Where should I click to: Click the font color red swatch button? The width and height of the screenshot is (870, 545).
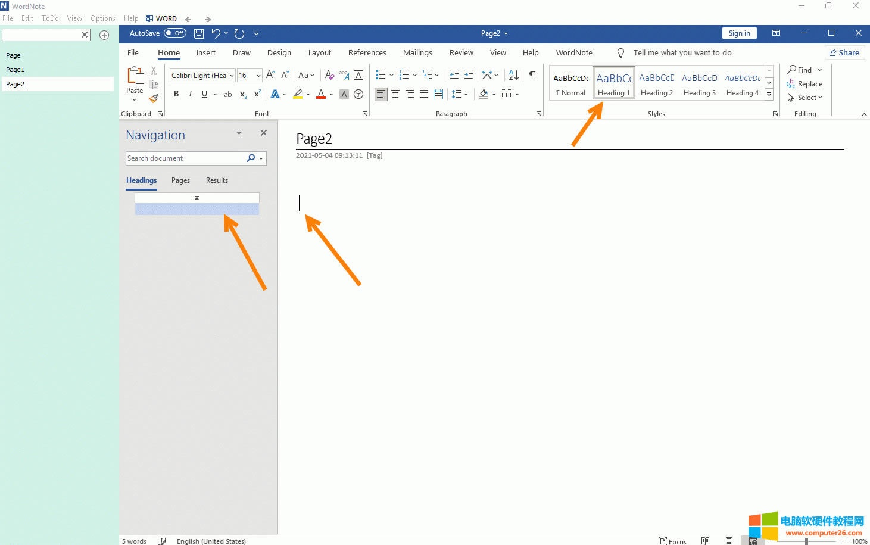[x=321, y=94]
